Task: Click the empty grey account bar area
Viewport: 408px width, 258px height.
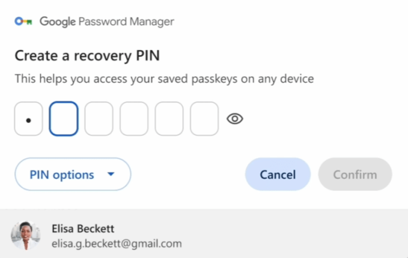Action: point(300,235)
